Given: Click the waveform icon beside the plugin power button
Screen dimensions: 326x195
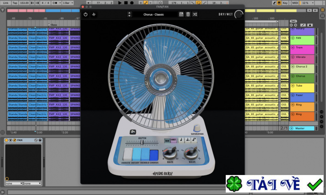Looking at the screenshot, I should [94, 14].
